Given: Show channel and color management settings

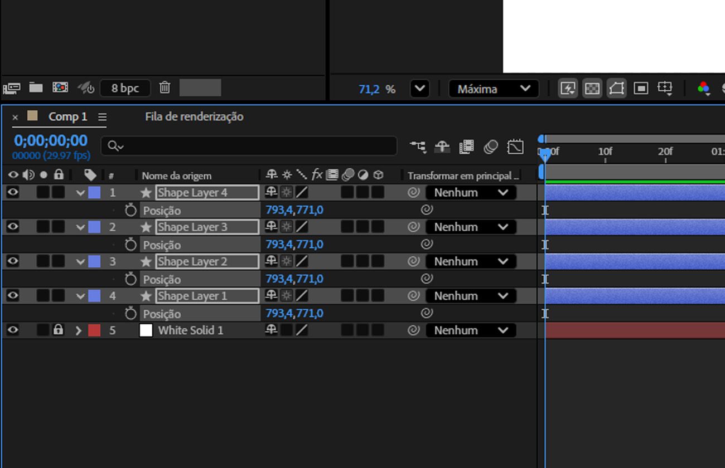Looking at the screenshot, I should (x=704, y=89).
